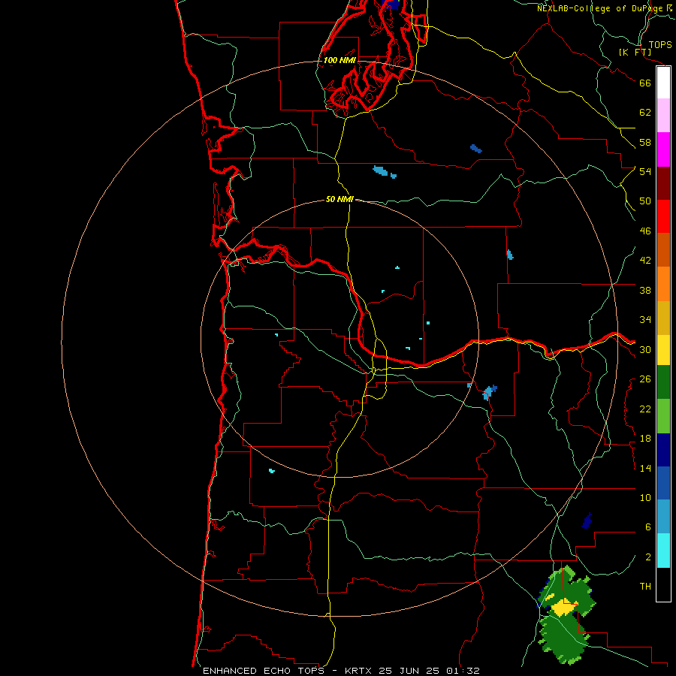Click the legend value '42'
676x676 pixels.
point(645,261)
